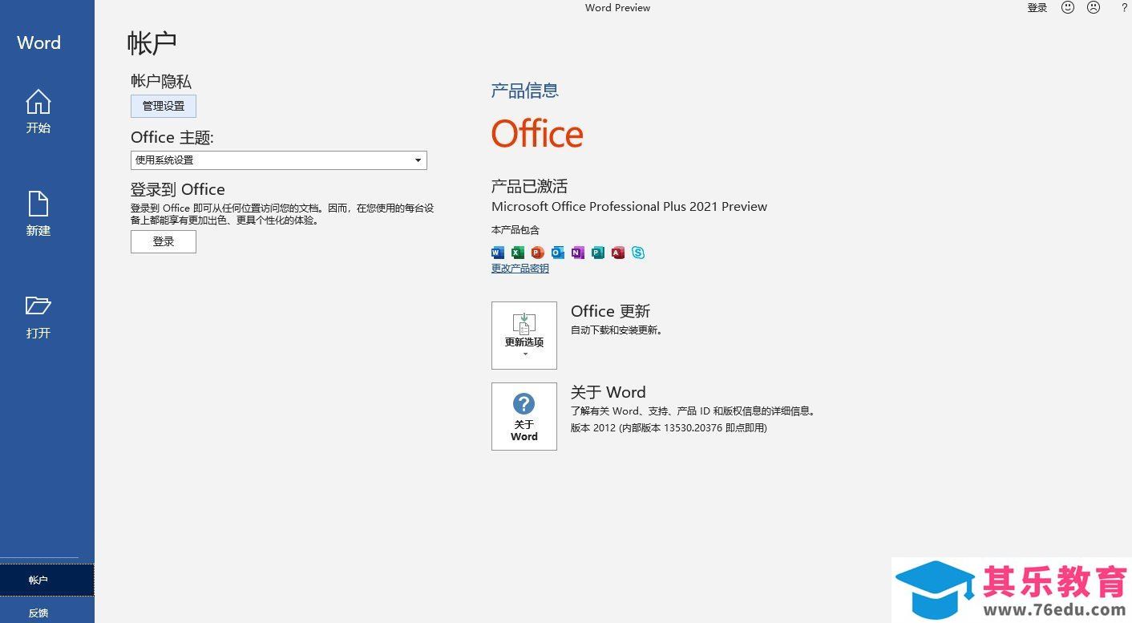Click the 帐户 page title
1132x623 pixels.
click(x=152, y=43)
